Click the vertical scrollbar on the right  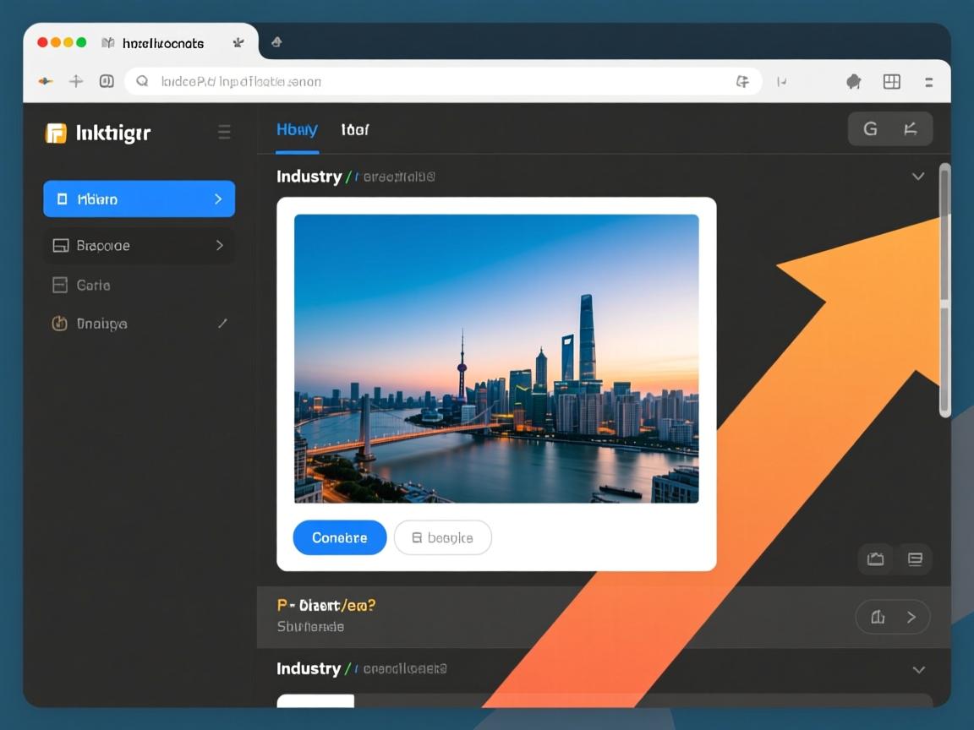944,287
